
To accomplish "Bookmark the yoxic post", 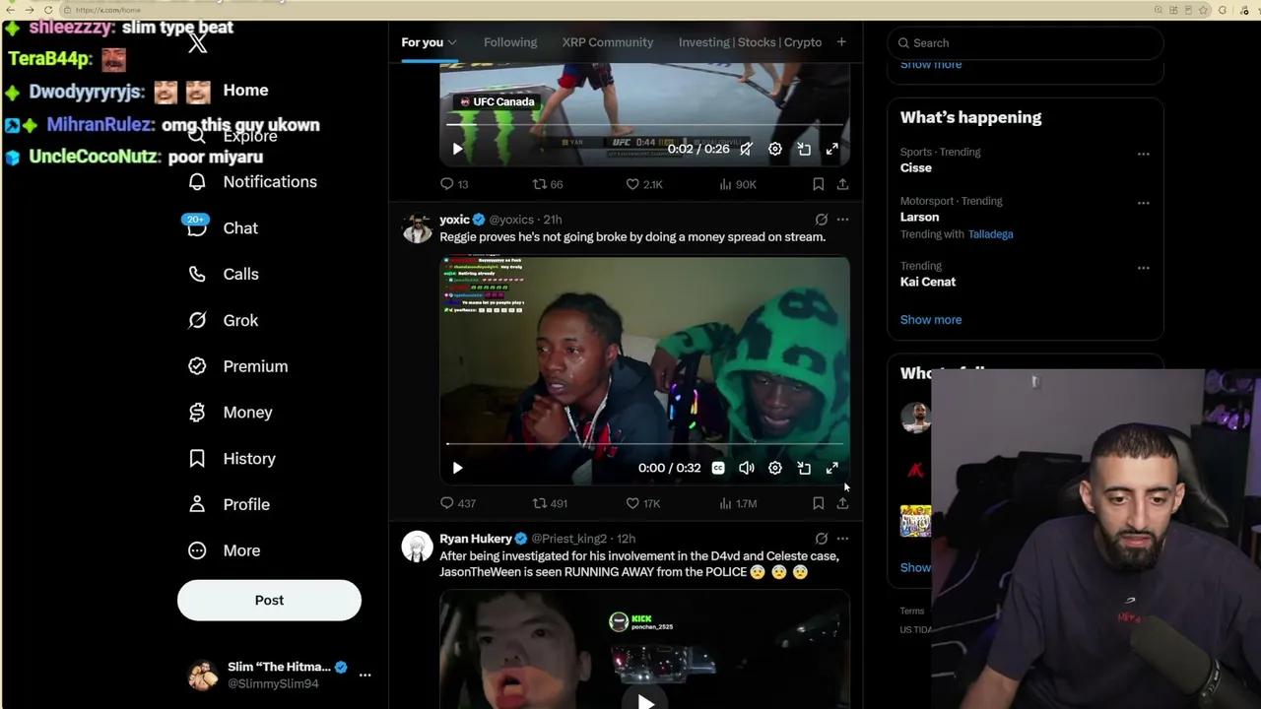I will (x=818, y=503).
